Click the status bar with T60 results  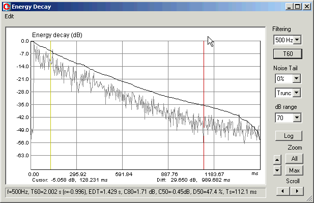[x=135, y=192]
